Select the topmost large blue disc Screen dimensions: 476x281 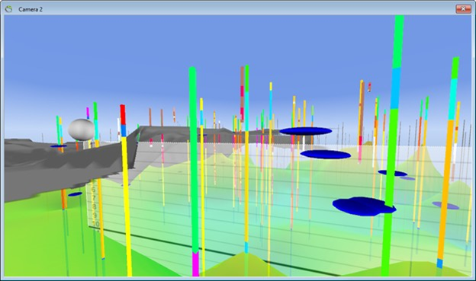pos(305,131)
